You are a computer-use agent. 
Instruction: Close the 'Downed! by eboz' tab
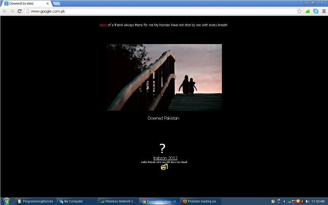tap(47, 3)
